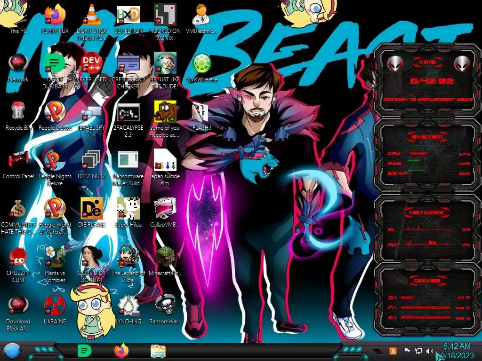
Task: Select the VirusWire.exe lime icon
Action: click(201, 63)
